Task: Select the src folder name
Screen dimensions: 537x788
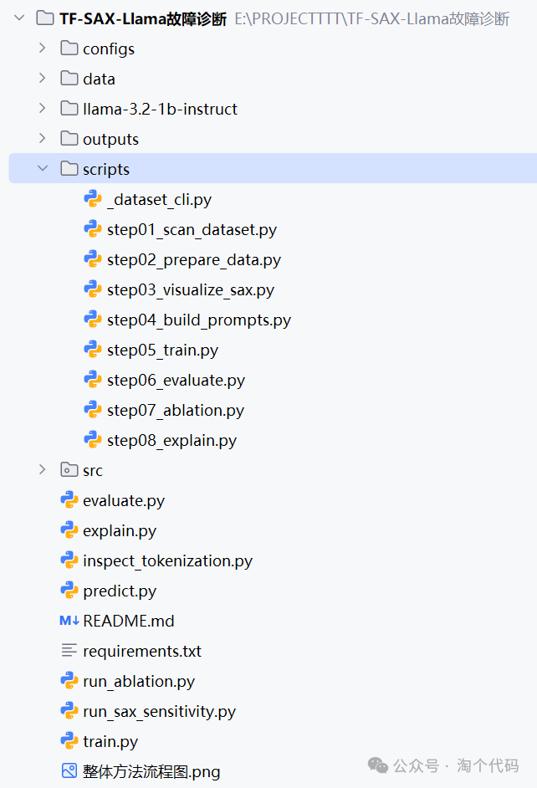Action: point(93,470)
